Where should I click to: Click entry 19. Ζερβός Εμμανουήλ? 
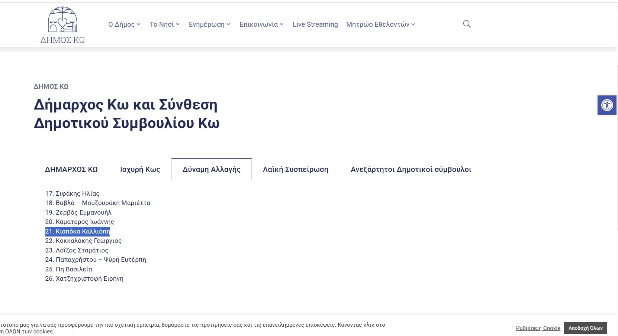coord(78,212)
